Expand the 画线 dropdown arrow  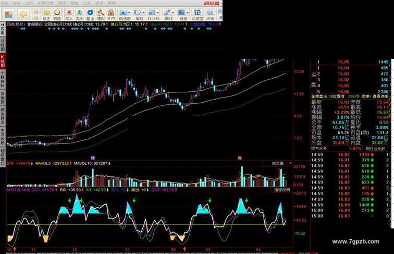(173, 13)
